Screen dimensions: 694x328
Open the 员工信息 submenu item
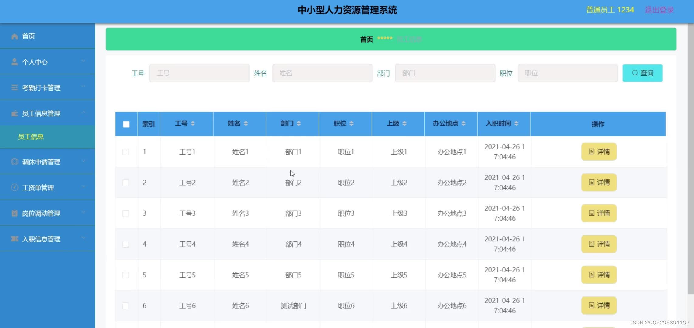pyautogui.click(x=47, y=137)
